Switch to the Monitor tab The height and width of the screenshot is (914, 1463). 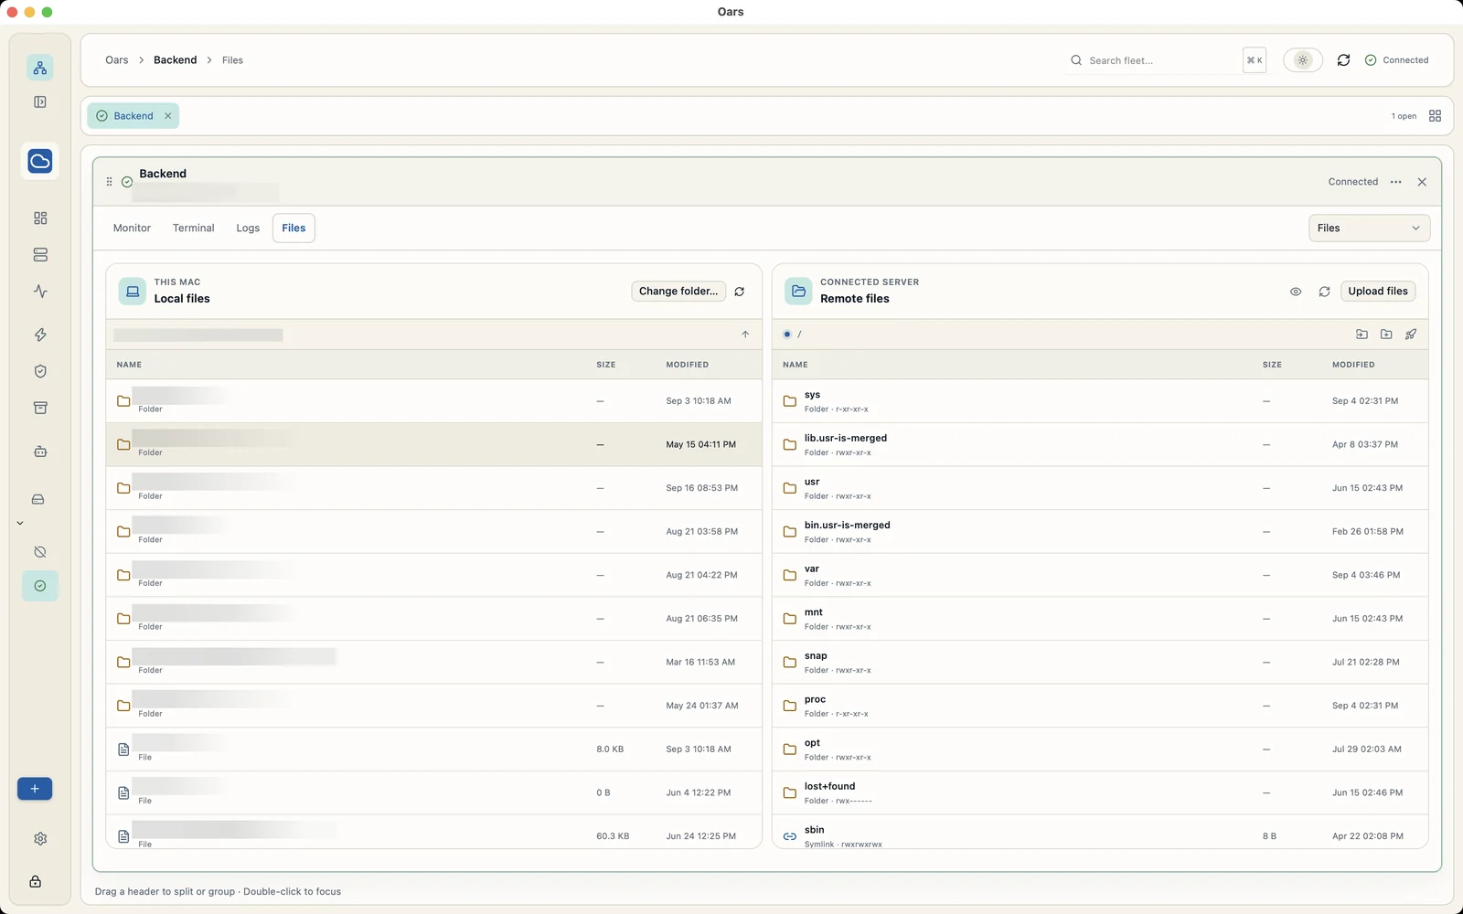tap(132, 228)
